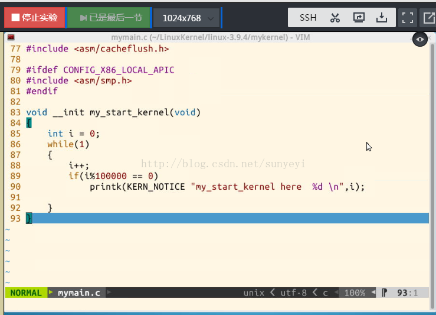The width and height of the screenshot is (436, 315).
Task: Toggle fullscreen mode icon
Action: click(x=407, y=18)
